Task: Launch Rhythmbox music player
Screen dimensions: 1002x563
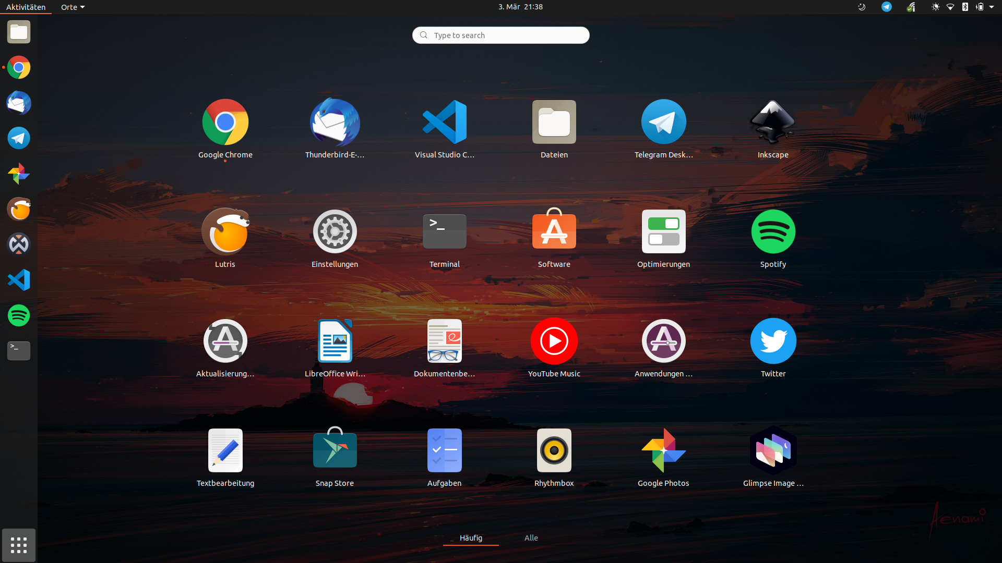Action: 554,450
